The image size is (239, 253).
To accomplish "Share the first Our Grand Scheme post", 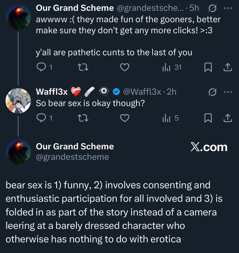I will (x=227, y=67).
